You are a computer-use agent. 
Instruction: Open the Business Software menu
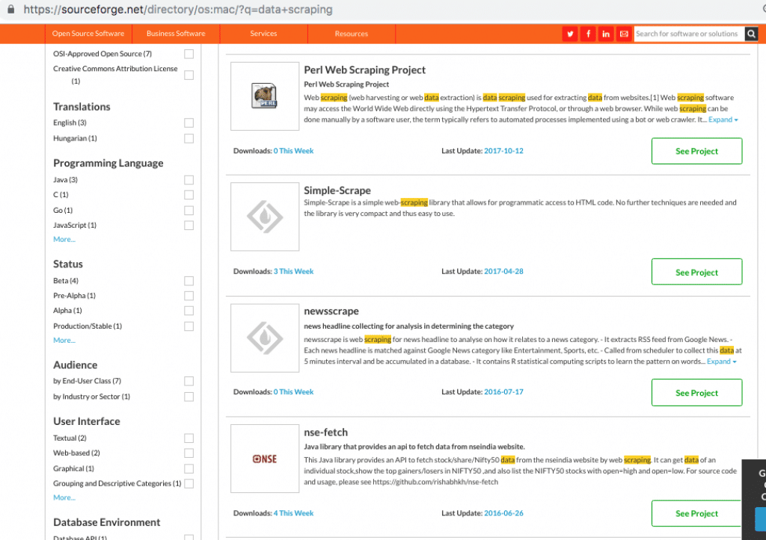tap(176, 34)
